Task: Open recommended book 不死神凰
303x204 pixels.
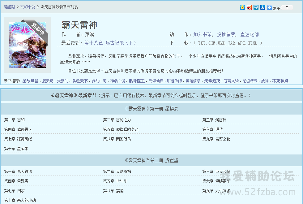Action: click(280, 81)
